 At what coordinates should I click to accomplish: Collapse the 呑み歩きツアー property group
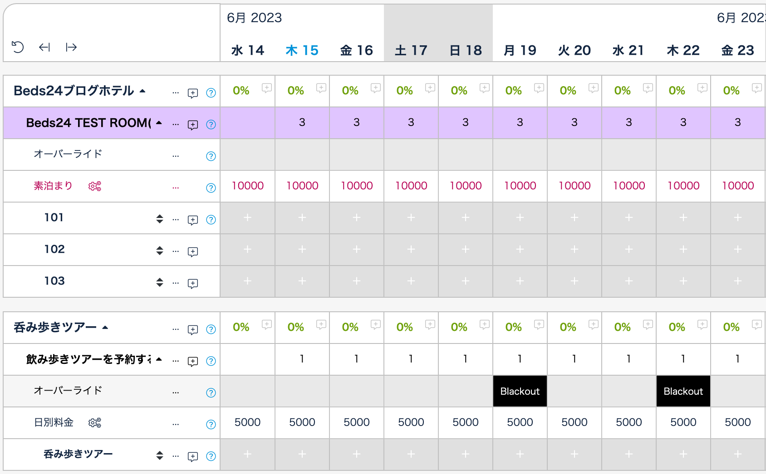(105, 328)
